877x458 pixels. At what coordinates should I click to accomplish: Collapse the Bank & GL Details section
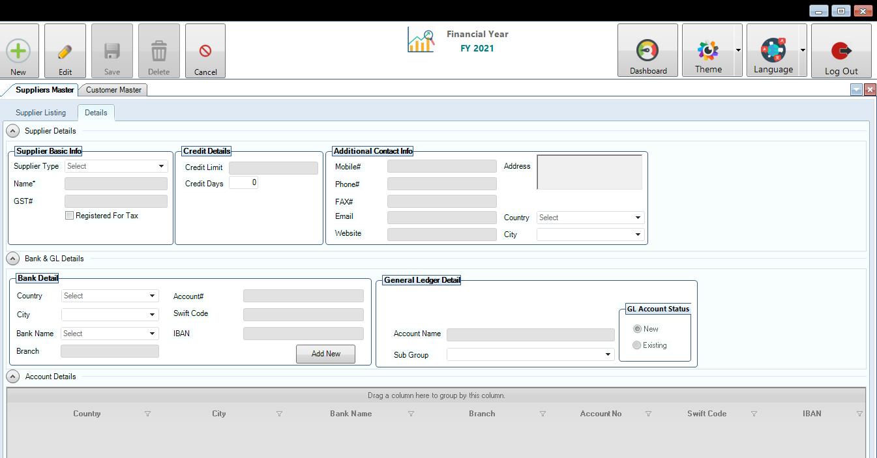pyautogui.click(x=13, y=259)
